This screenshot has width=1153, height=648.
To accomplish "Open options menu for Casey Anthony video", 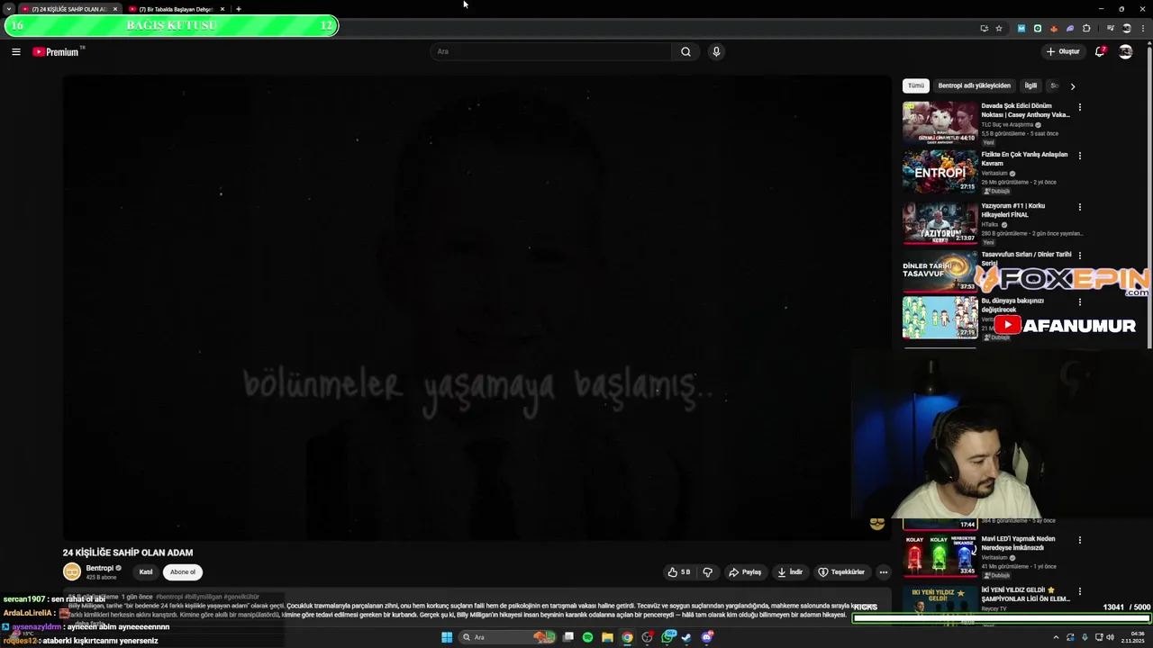I will tap(1080, 107).
